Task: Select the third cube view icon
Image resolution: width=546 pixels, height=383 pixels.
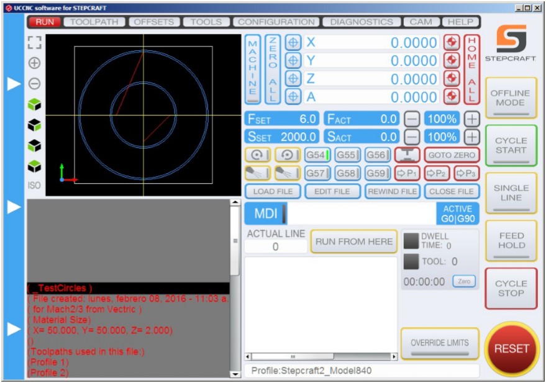Action: [x=34, y=145]
